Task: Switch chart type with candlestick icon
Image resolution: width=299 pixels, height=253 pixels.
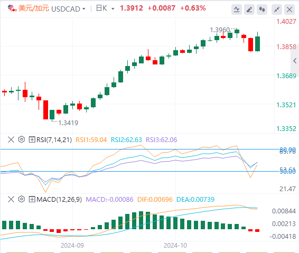Action: click(x=262, y=10)
